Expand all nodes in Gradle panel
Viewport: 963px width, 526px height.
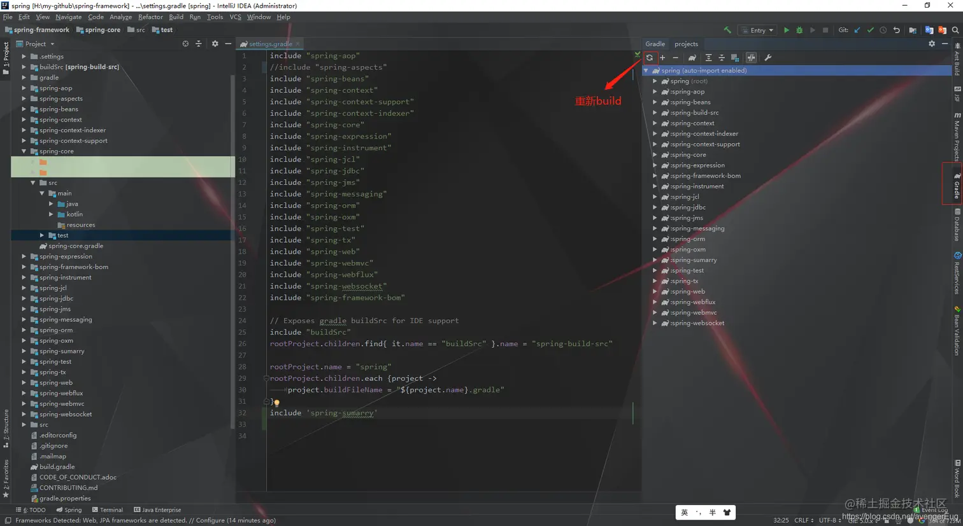[x=708, y=58]
